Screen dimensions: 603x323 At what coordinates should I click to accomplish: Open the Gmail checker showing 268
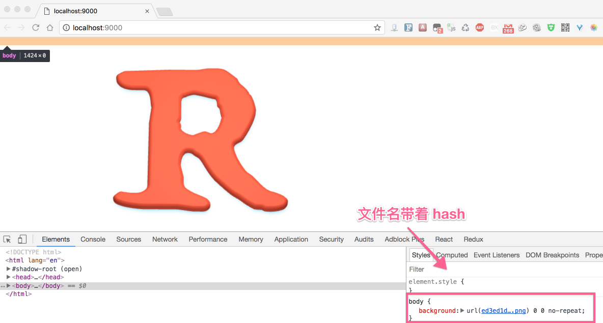pyautogui.click(x=508, y=28)
